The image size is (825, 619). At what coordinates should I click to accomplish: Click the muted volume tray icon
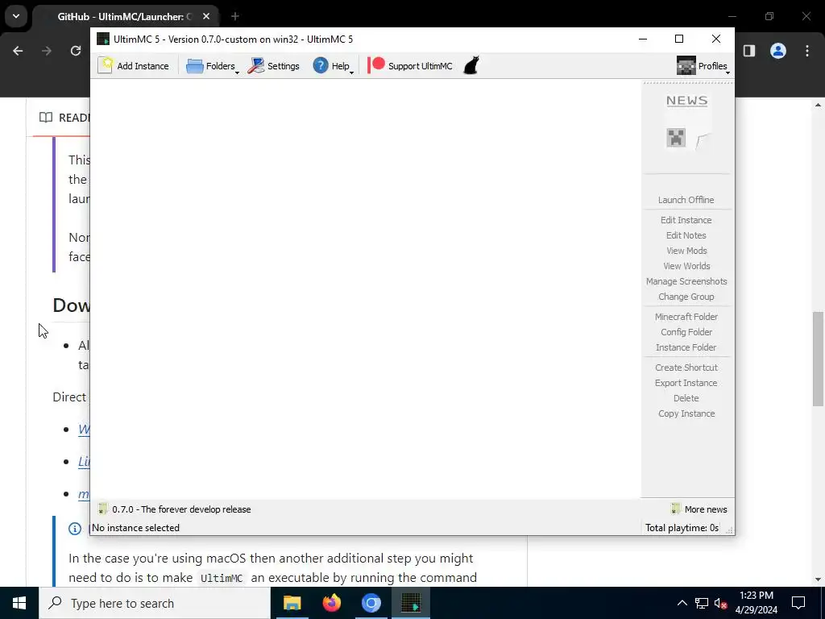pyautogui.click(x=721, y=603)
